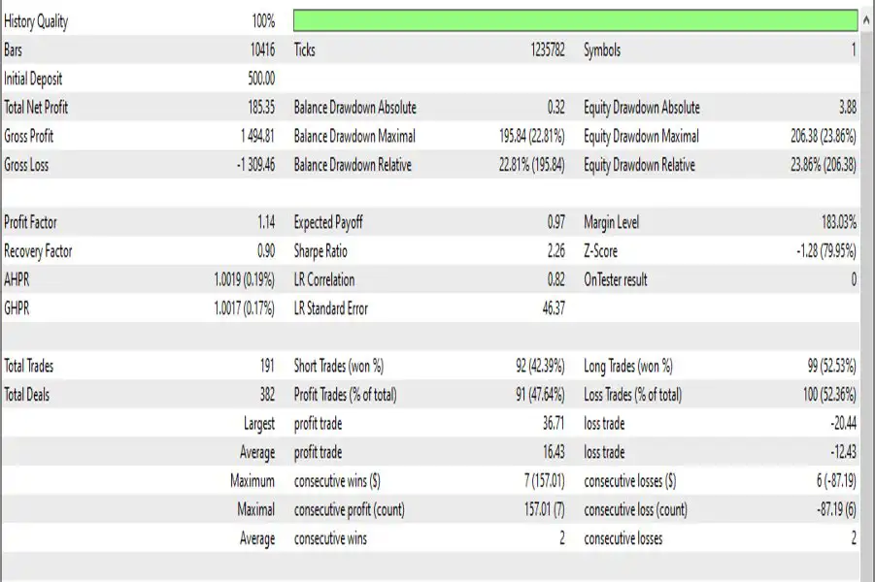Click the Short Trades (won %) label
The width and height of the screenshot is (875, 582).
[x=339, y=367]
